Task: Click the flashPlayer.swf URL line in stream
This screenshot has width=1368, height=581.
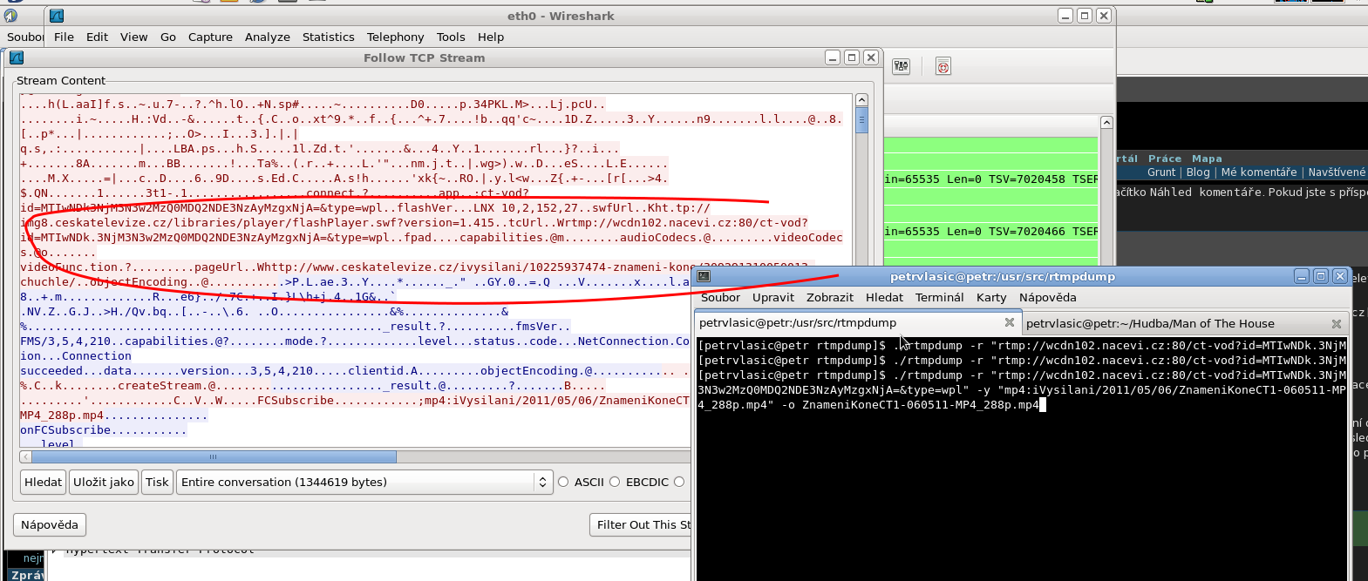Action: pyautogui.click(x=414, y=222)
